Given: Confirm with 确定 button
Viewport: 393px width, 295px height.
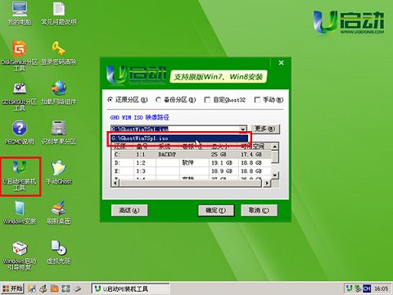Looking at the screenshot, I should [x=216, y=211].
